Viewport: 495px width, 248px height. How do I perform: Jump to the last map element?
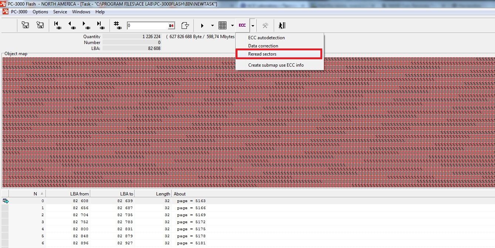(x=100, y=25)
